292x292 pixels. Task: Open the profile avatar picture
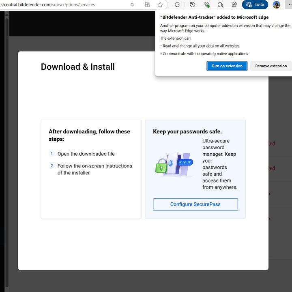(276, 4)
